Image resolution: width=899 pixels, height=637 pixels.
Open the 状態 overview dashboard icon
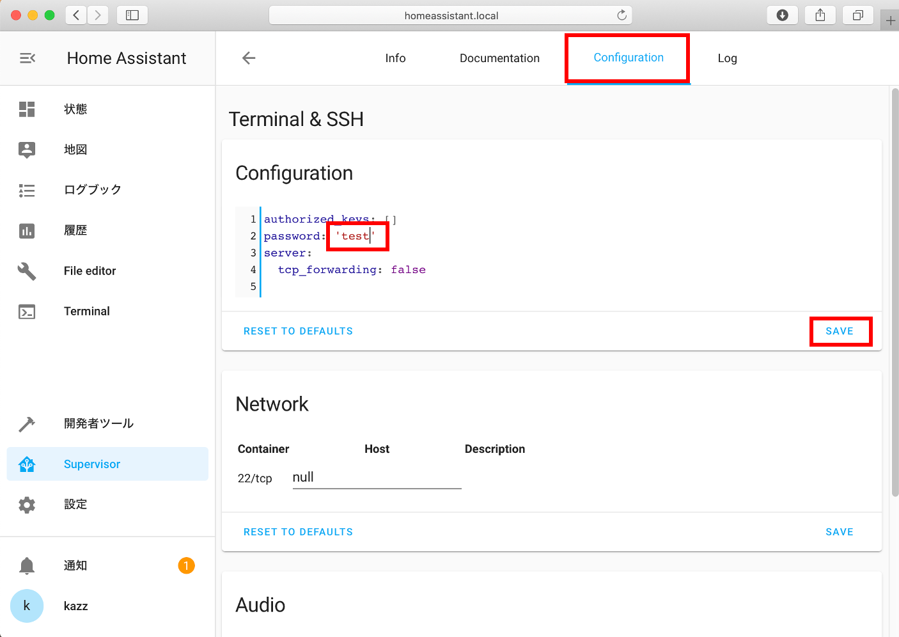27,109
